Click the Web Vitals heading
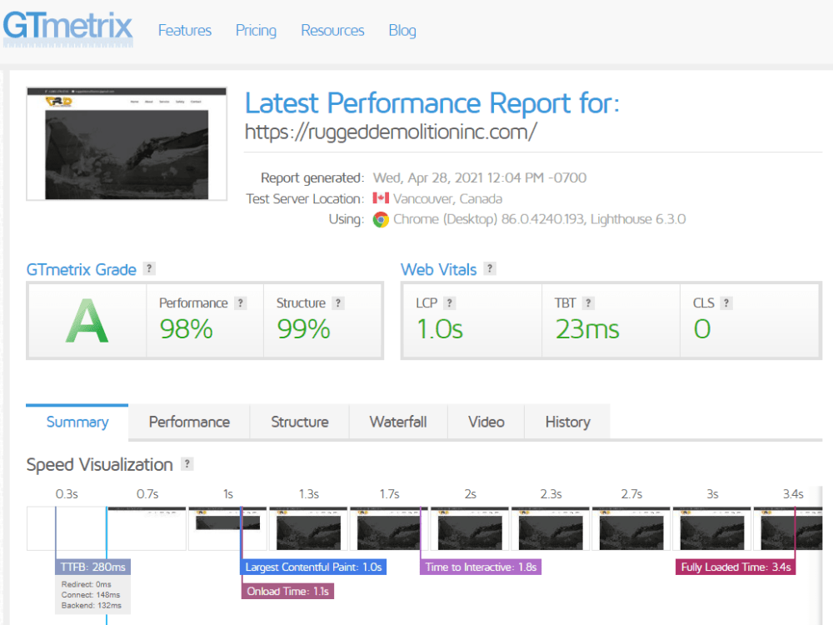The image size is (833, 625). pyautogui.click(x=438, y=269)
